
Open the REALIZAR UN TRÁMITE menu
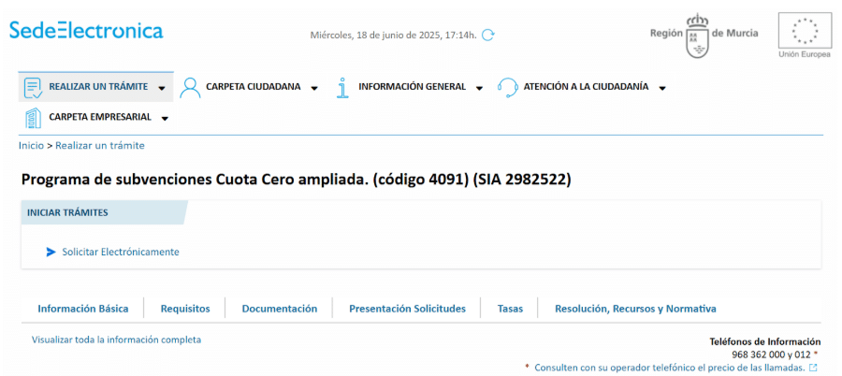click(96, 87)
